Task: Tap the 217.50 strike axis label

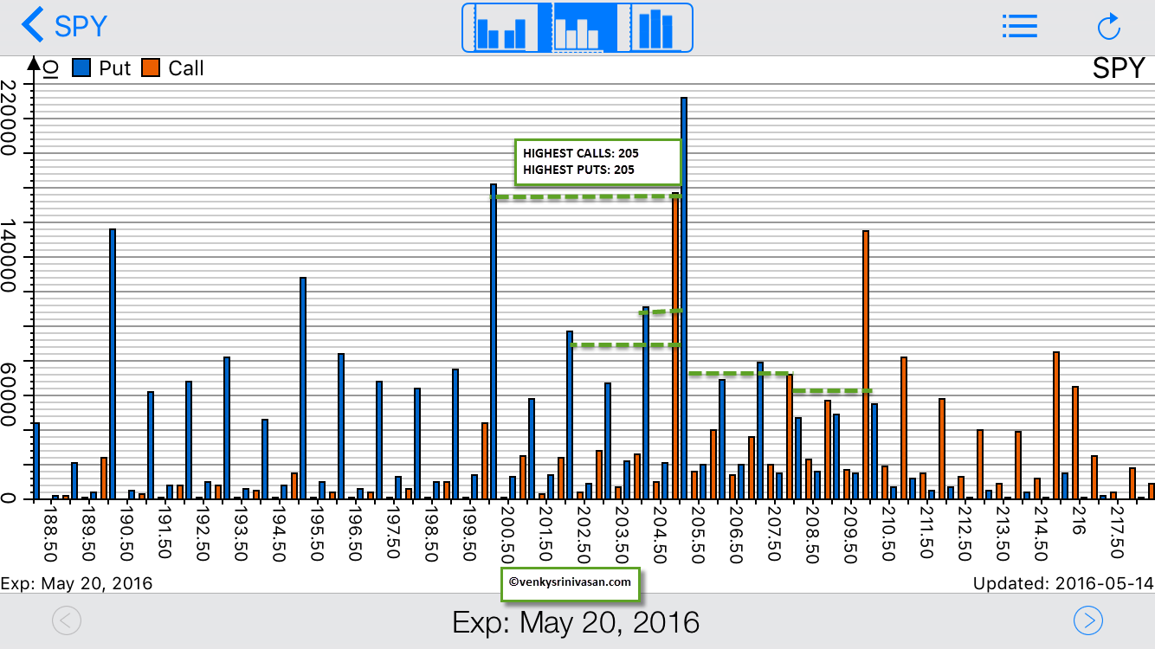Action: (1118, 533)
